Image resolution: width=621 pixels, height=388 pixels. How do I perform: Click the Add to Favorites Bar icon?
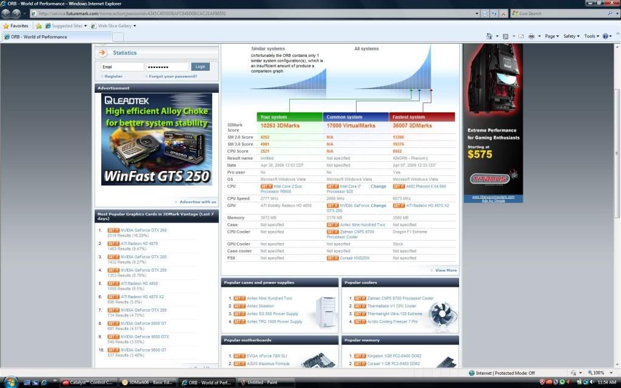coord(38,25)
